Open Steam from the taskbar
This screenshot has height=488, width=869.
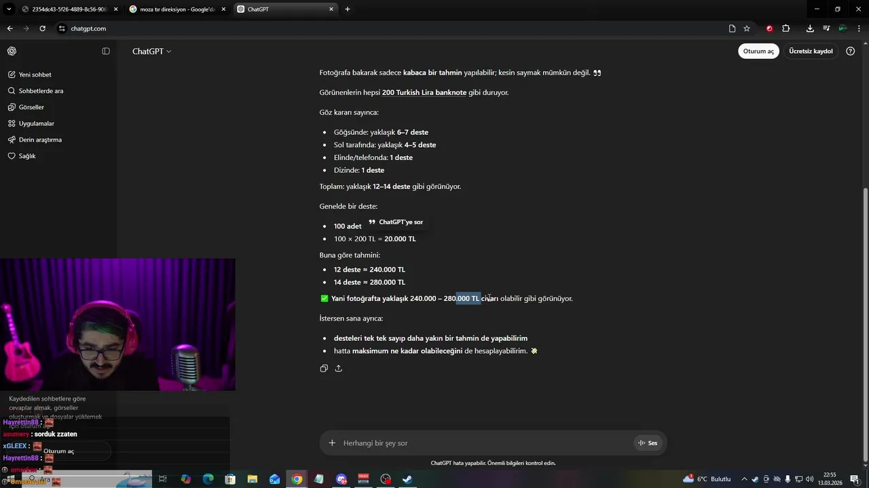(x=407, y=479)
